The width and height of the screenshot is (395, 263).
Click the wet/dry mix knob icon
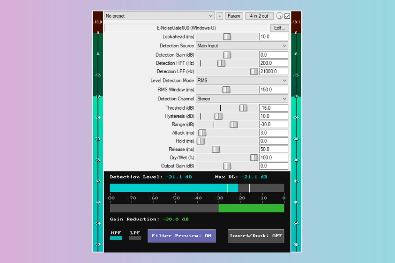(280, 16)
